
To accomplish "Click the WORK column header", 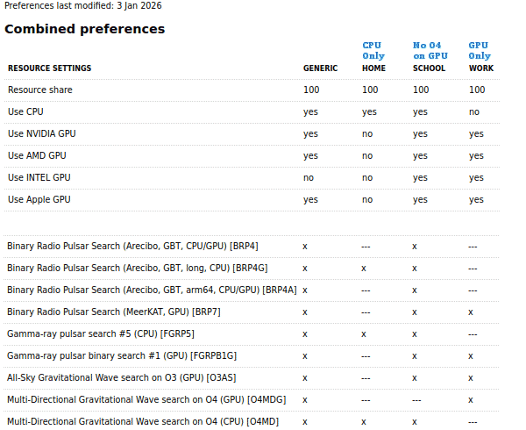I will pyautogui.click(x=481, y=68).
